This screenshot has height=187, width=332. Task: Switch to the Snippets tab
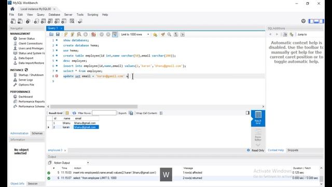coord(293,150)
